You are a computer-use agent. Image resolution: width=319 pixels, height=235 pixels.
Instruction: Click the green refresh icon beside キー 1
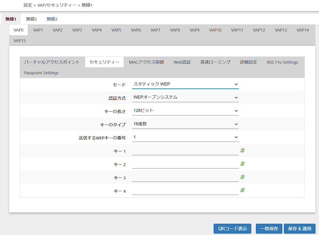coord(243,151)
